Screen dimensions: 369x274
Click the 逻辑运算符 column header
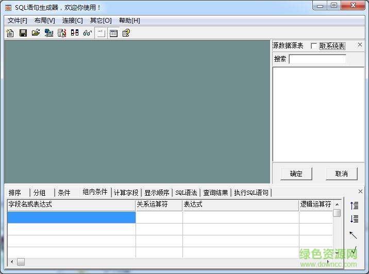coord(316,205)
